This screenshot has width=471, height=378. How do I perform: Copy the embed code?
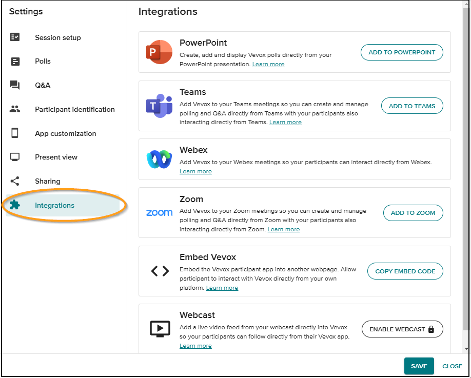coord(405,271)
